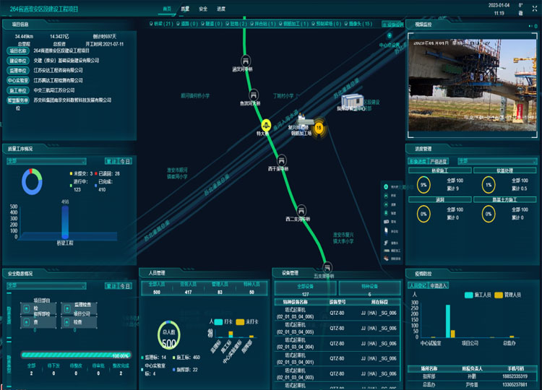Click the 涵洞 progress button
Image resolution: width=542 pixels, height=390 pixels.
(x=439, y=199)
